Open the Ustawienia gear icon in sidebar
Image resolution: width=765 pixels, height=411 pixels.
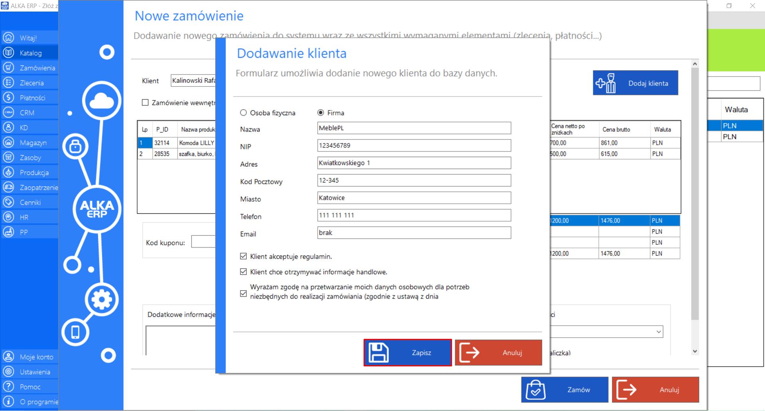(x=8, y=372)
